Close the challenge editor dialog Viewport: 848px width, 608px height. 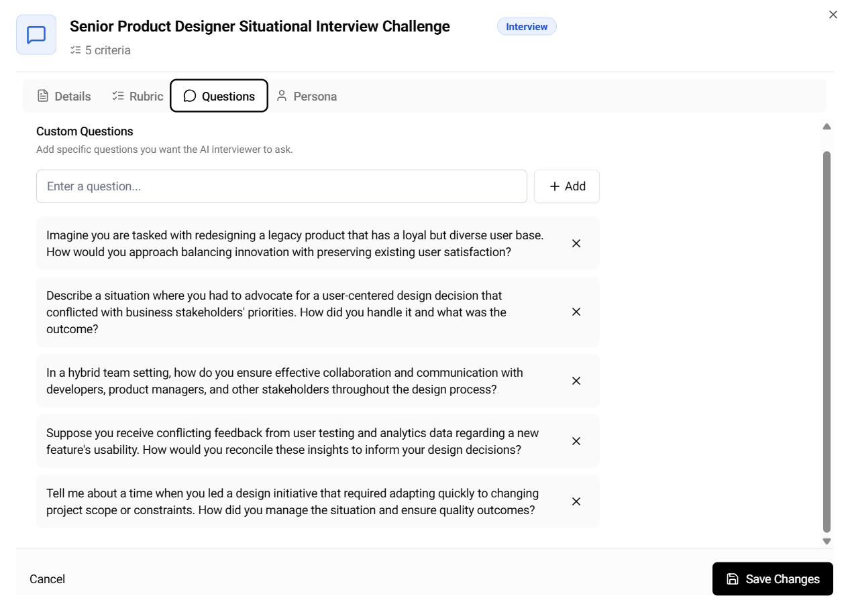(833, 15)
